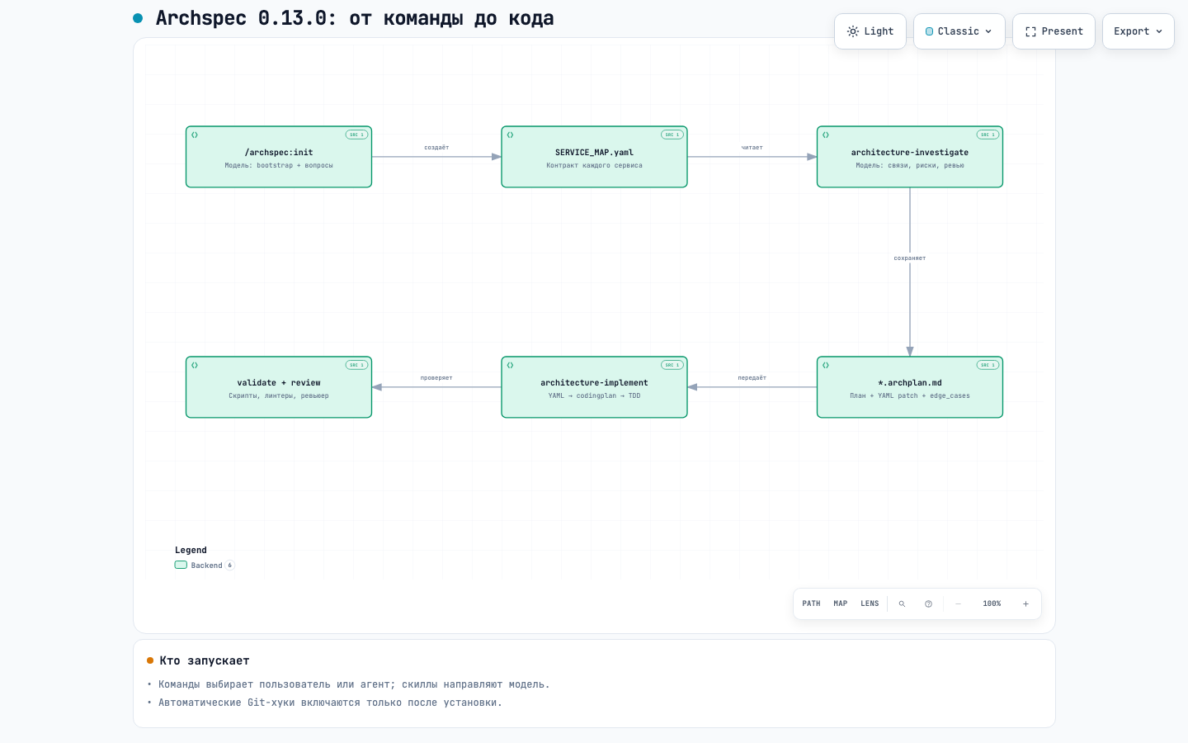Image resolution: width=1188 pixels, height=743 pixels.
Task: Reset zoom via the 100% label
Action: (992, 603)
